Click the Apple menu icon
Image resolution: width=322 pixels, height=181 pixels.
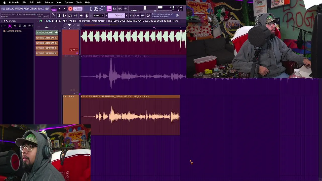point(4,3)
